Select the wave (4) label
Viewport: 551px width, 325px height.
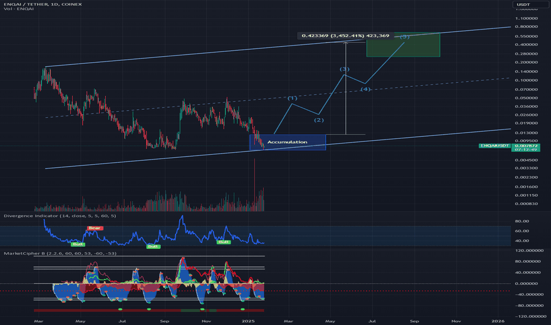365,89
